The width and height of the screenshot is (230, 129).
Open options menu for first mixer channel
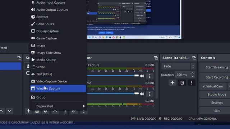point(149,76)
